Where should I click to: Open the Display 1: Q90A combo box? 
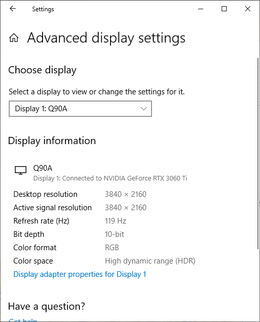pyautogui.click(x=80, y=109)
